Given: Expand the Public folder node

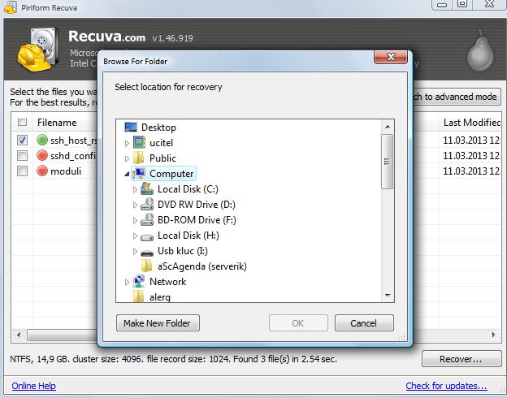Looking at the screenshot, I should (127, 158).
